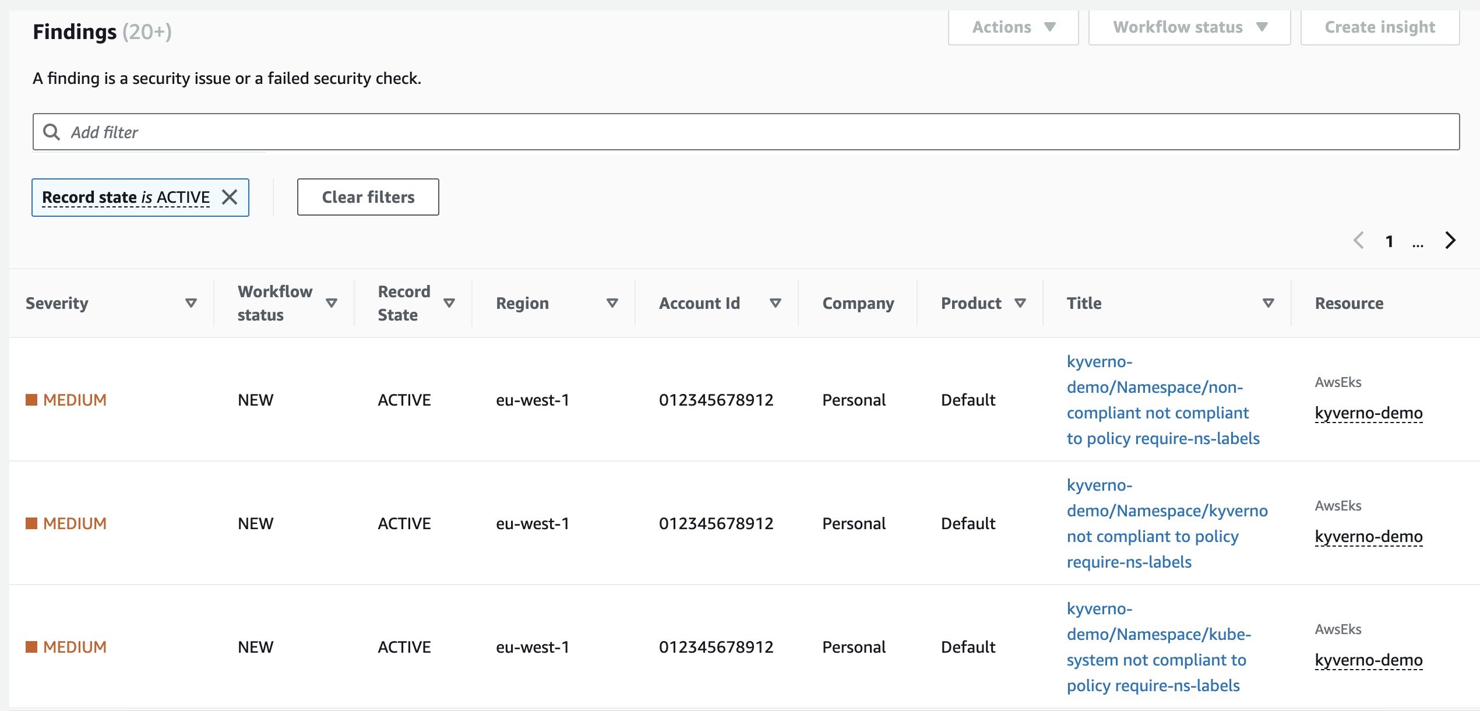Go to the previous page arrow
The height and width of the screenshot is (711, 1480).
coord(1359,240)
